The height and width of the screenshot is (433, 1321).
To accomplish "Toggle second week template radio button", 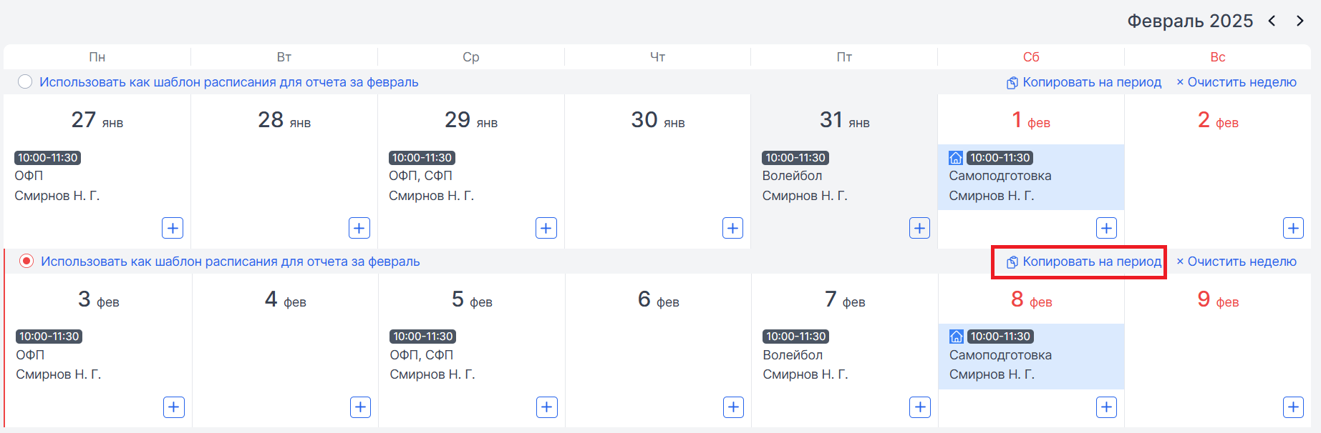I will pos(26,262).
